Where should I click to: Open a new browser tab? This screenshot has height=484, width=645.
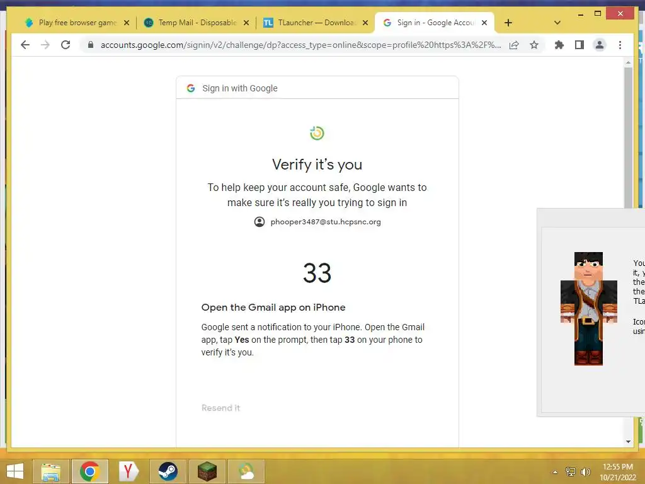pos(508,23)
